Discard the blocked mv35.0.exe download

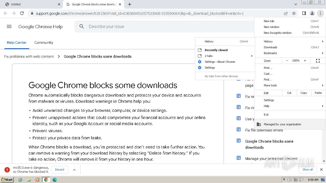(x=60, y=170)
